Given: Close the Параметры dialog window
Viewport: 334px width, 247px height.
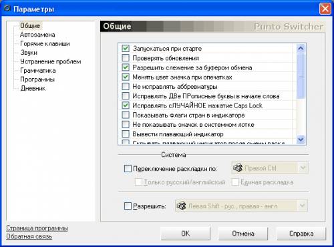Looking at the screenshot, I should pos(325,9).
